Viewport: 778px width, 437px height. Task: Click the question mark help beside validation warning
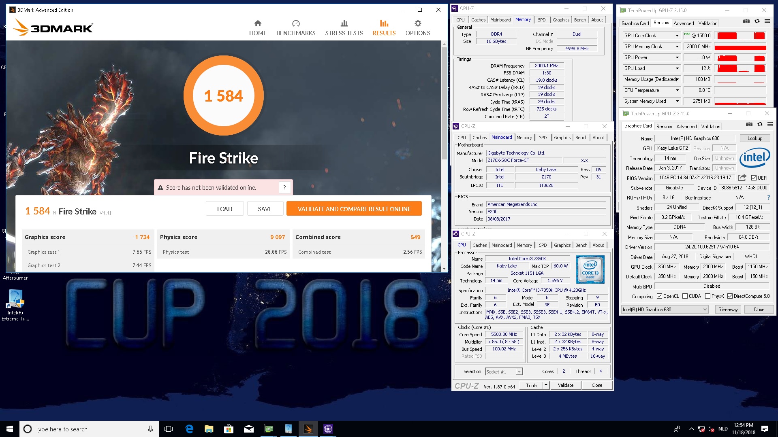click(285, 187)
